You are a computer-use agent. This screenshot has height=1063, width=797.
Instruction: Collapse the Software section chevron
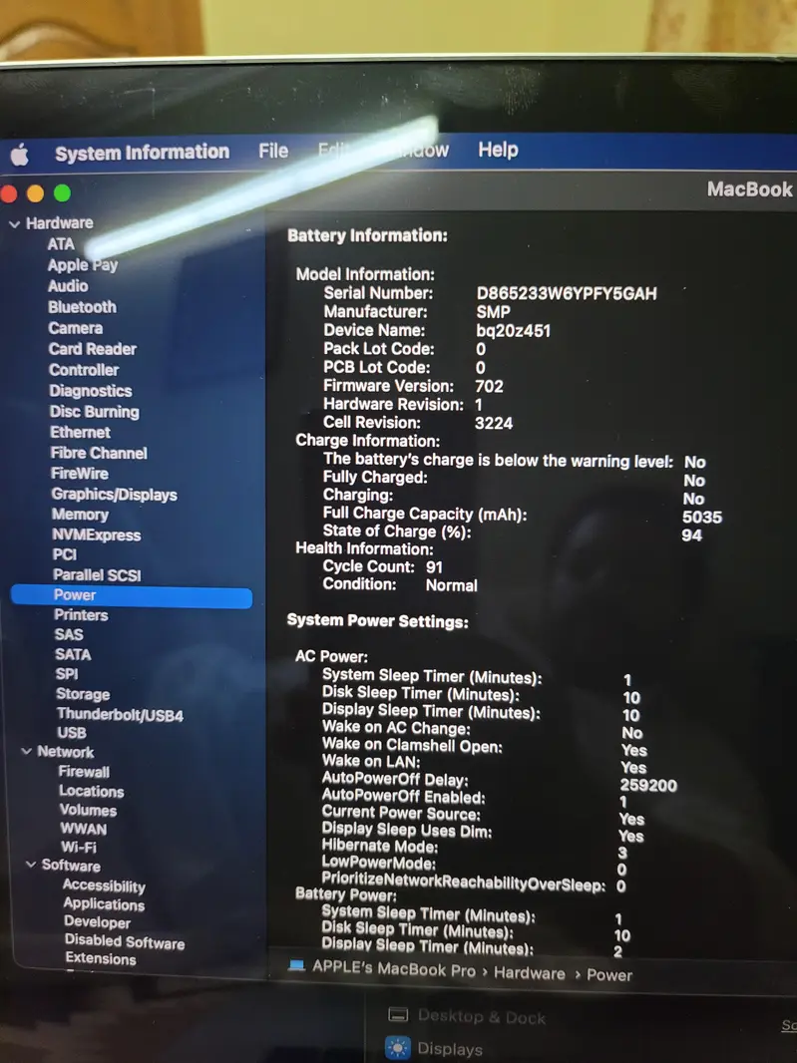30,865
